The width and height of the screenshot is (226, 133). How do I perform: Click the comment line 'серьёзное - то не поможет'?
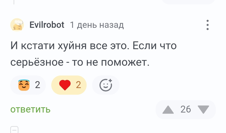[80, 62]
